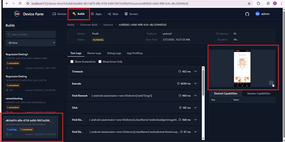This screenshot has height=142, width=285.
Task: Click the Start Time value 10:27:38 AM
Action: coord(176,40)
